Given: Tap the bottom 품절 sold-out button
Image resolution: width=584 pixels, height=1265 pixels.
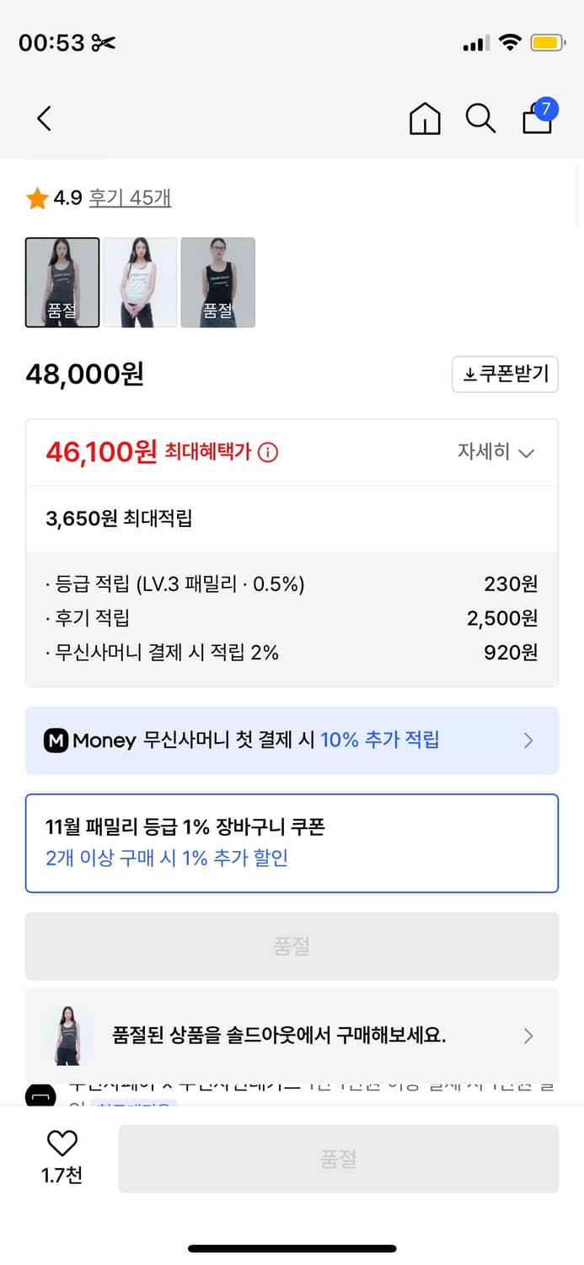Looking at the screenshot, I should pos(337,1158).
